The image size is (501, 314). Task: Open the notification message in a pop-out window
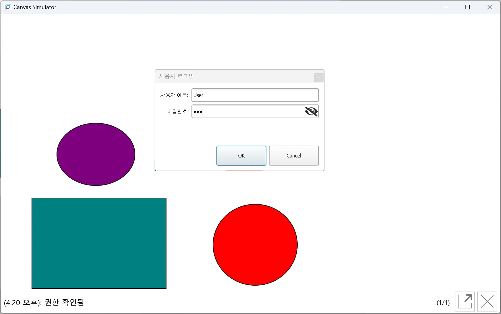[464, 302]
